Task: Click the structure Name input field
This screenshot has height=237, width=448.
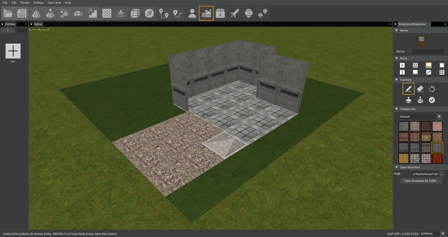Action: (x=428, y=51)
